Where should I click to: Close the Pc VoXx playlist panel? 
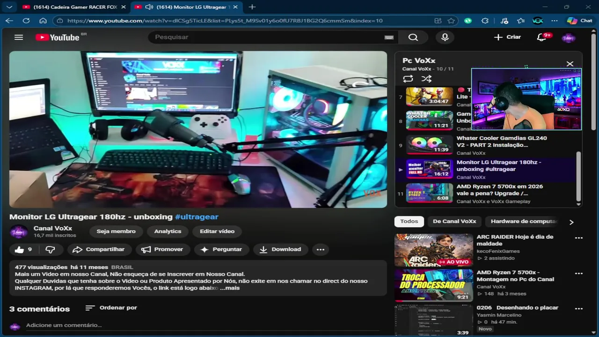pos(570,64)
